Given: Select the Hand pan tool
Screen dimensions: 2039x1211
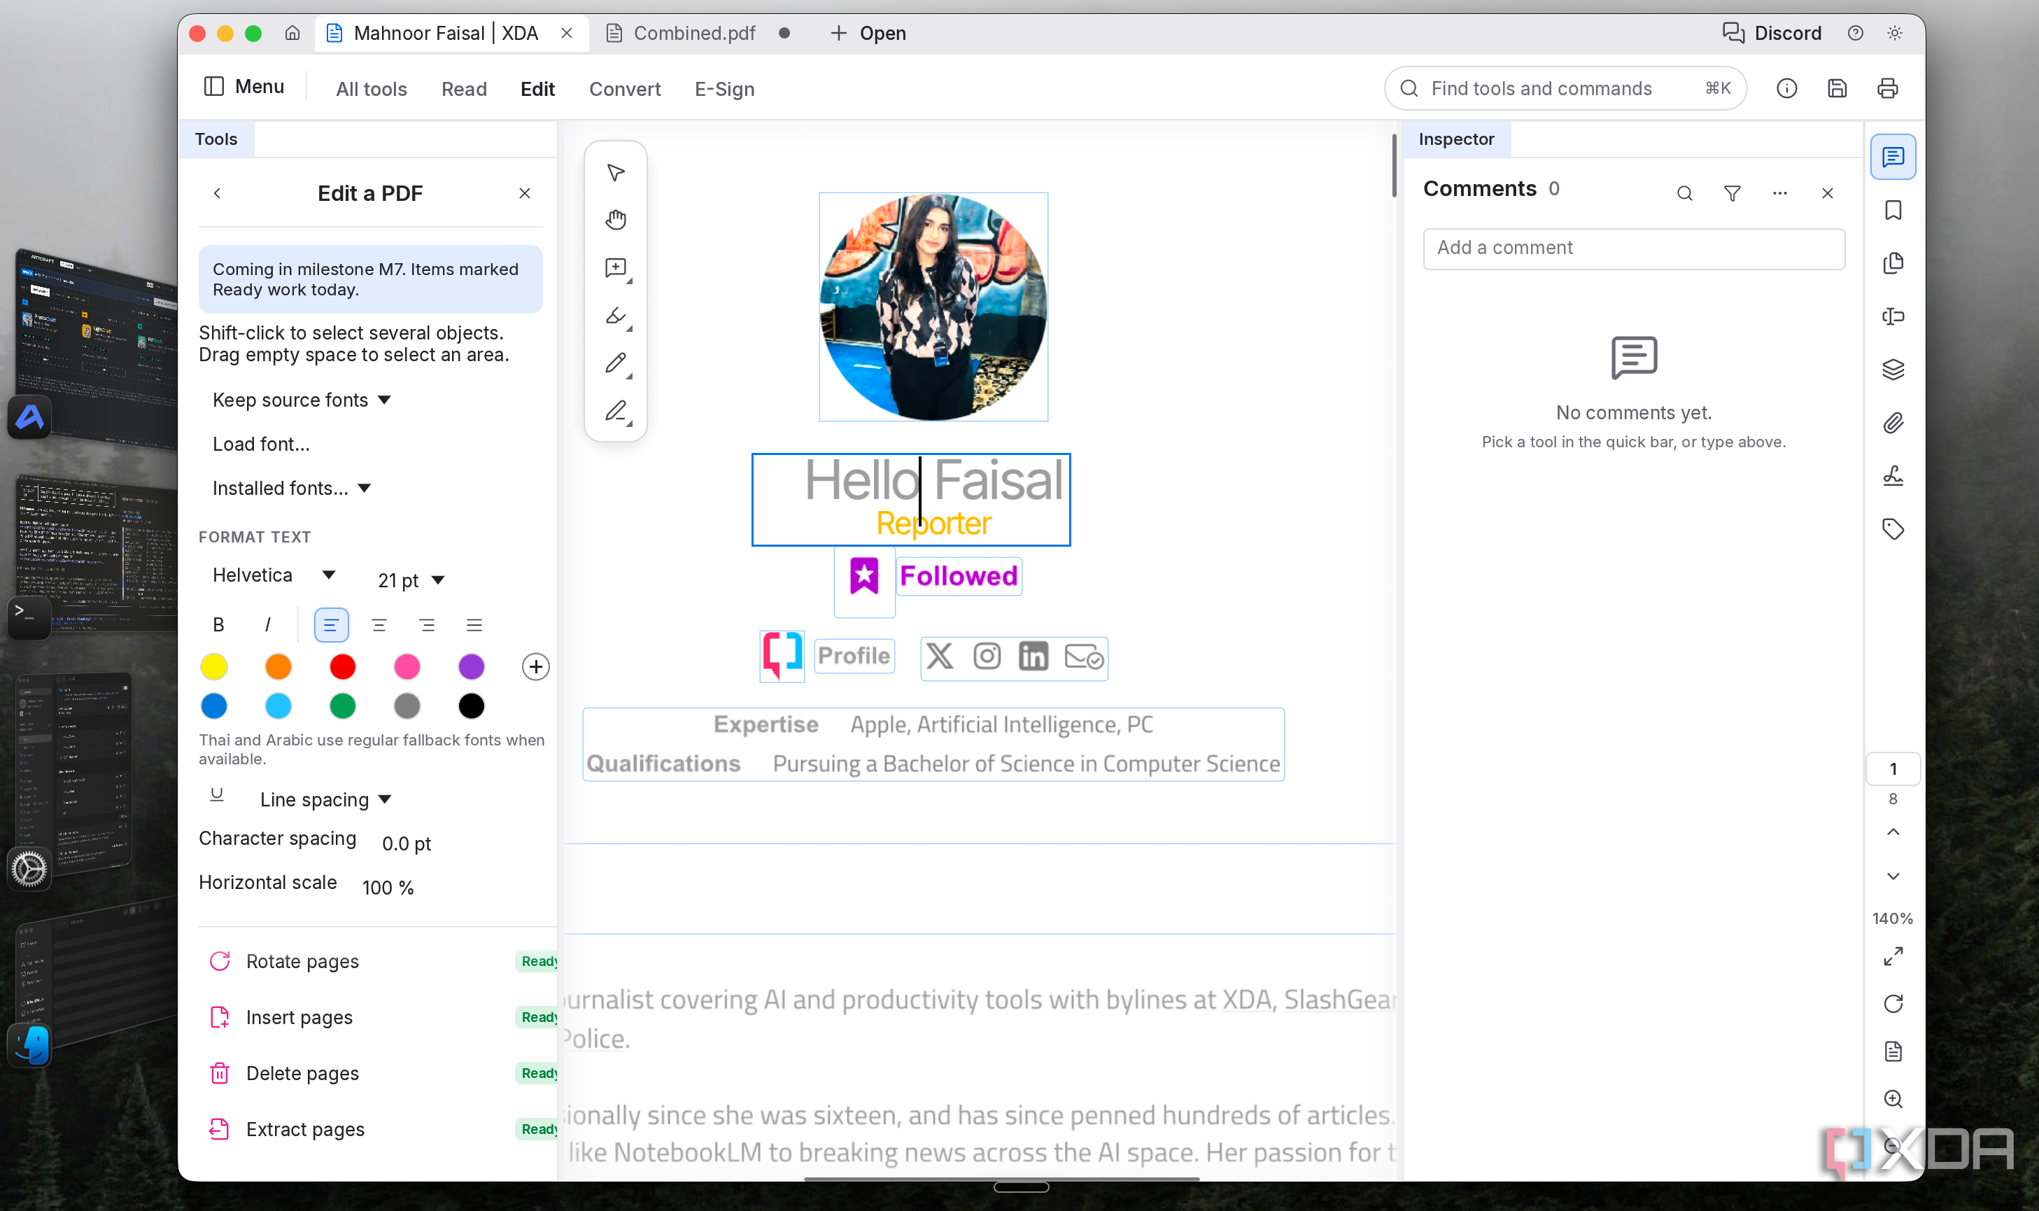Looking at the screenshot, I should (616, 220).
